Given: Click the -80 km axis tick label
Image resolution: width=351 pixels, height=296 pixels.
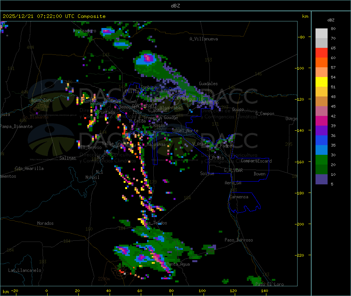Looking at the screenshot, I should (x=301, y=37).
